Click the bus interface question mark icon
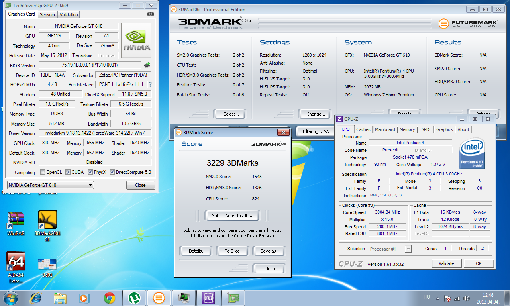The height and width of the screenshot is (306, 510). [x=150, y=84]
